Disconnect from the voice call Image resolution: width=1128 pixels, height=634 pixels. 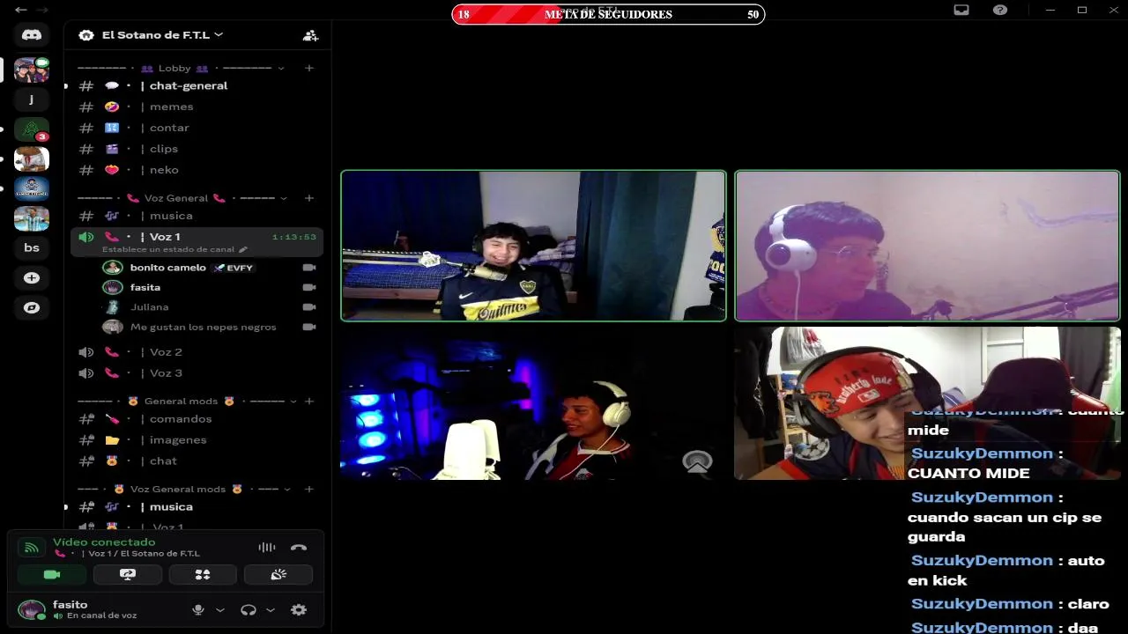[299, 548]
